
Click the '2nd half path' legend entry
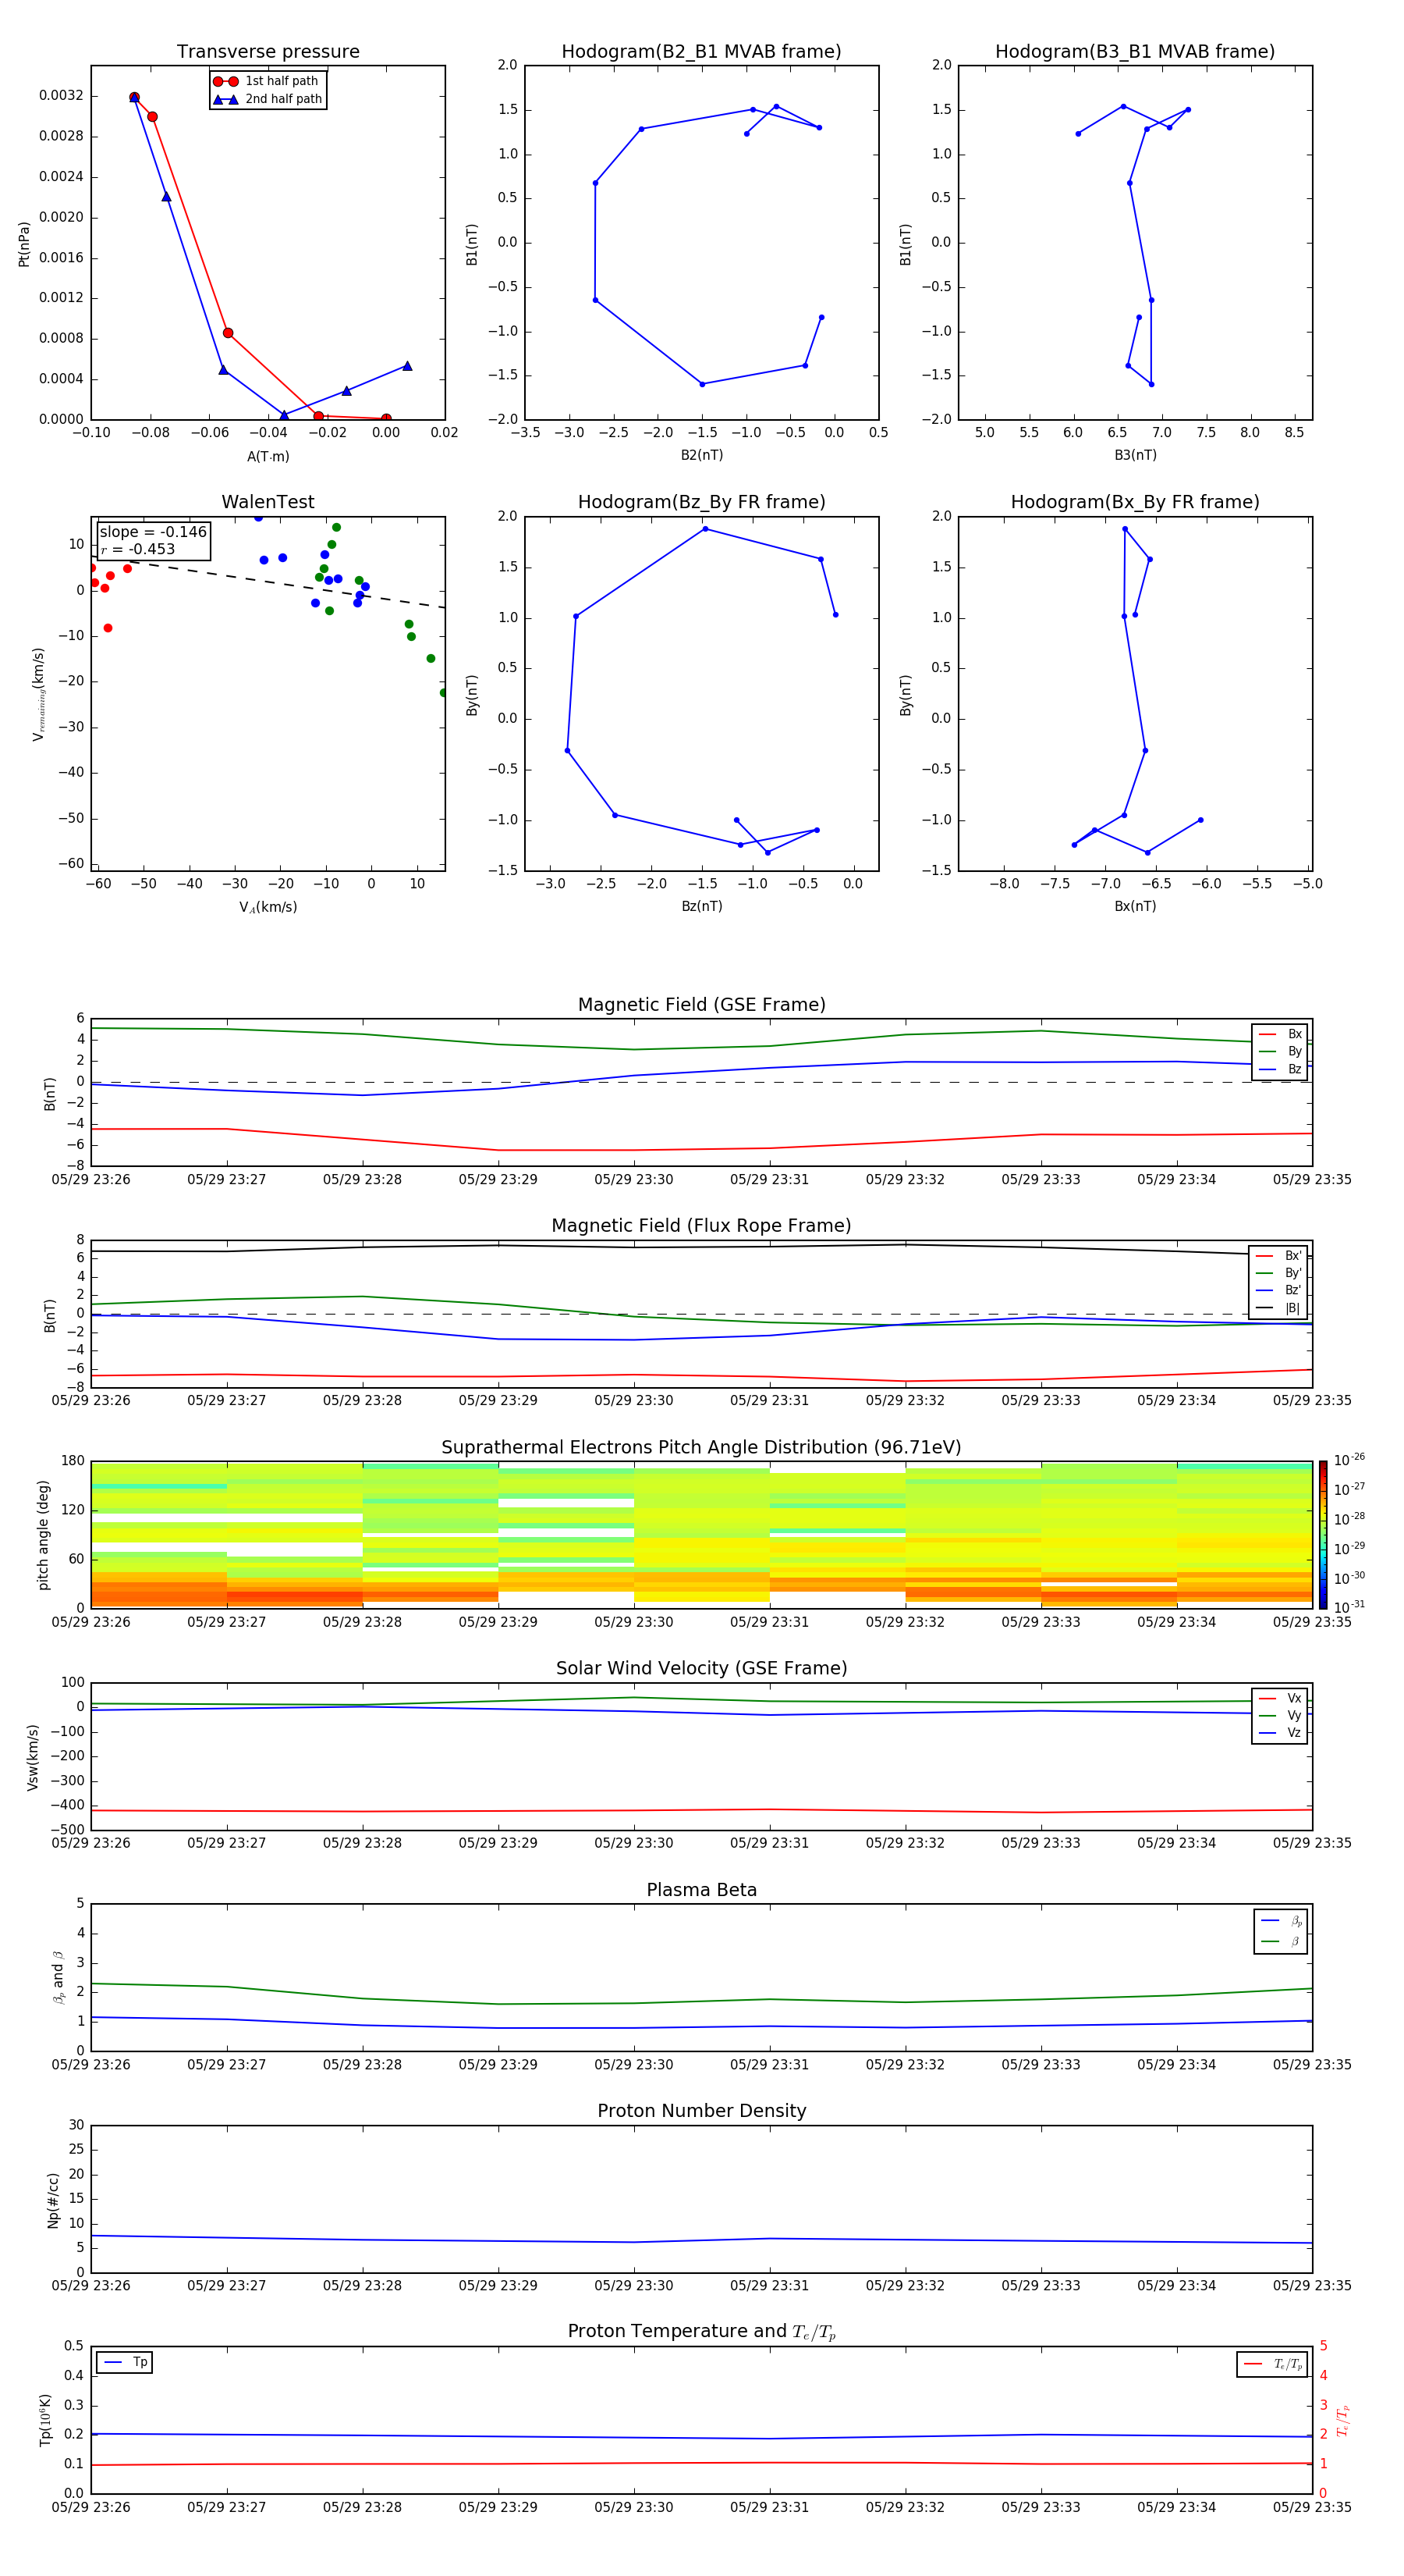[x=268, y=99]
